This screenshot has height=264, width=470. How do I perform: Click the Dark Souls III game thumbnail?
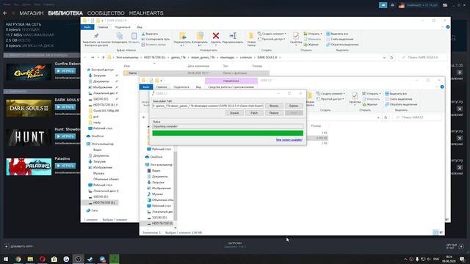tap(29, 108)
